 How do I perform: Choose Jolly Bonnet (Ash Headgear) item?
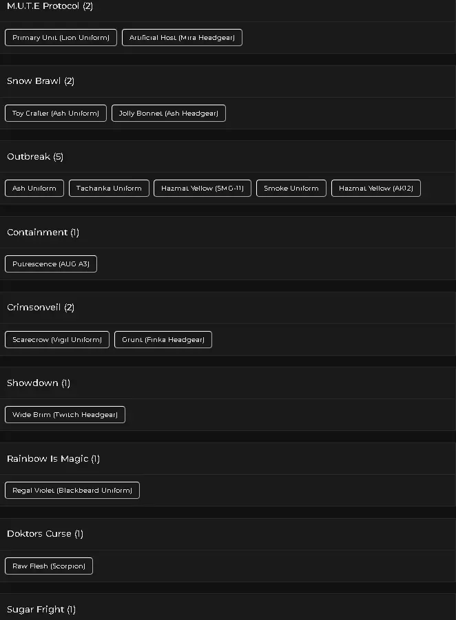coord(169,113)
